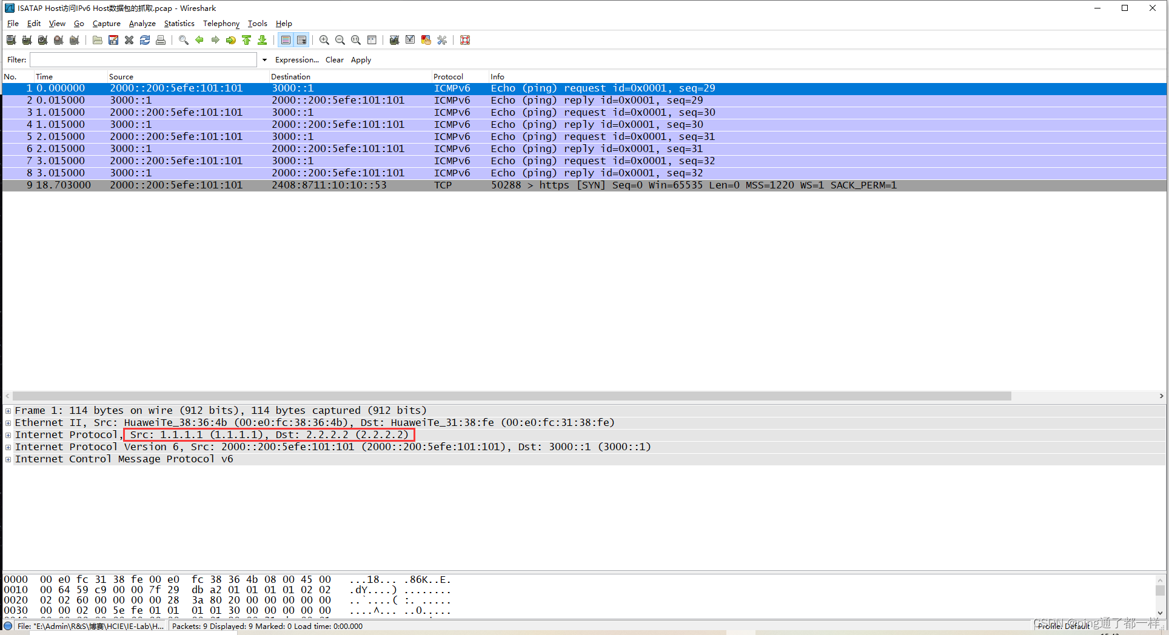The image size is (1169, 635).
Task: Open the Find Packet tool
Action: [183, 40]
